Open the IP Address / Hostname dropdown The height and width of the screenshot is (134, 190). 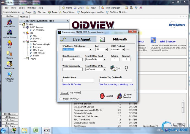pyautogui.click(x=91, y=50)
